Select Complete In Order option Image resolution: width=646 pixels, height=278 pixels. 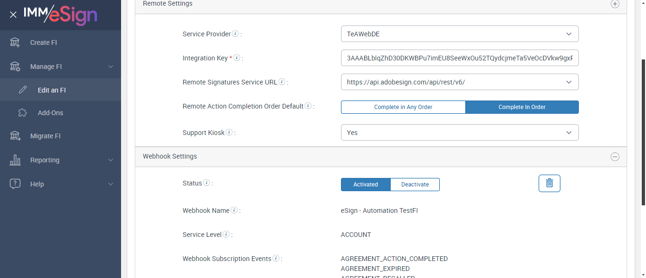tap(522, 107)
